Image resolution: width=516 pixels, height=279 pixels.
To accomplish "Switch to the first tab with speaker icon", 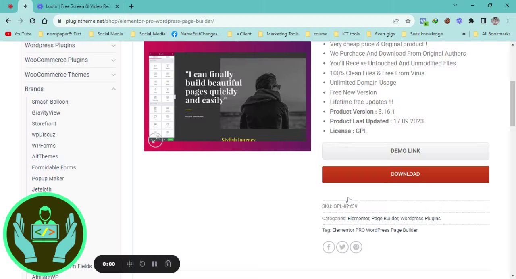I will (x=25, y=6).
